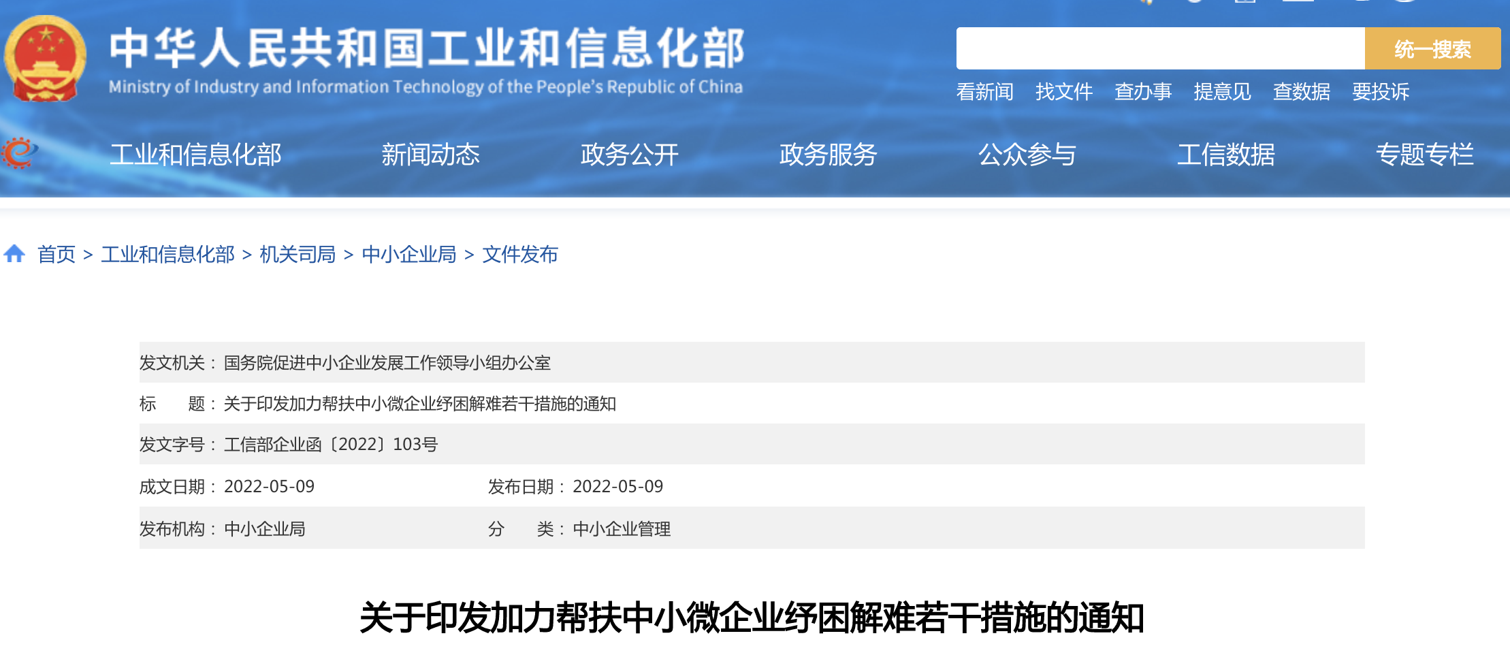Open the 查数据 quick link
This screenshot has height=655, width=1510.
(x=1302, y=91)
